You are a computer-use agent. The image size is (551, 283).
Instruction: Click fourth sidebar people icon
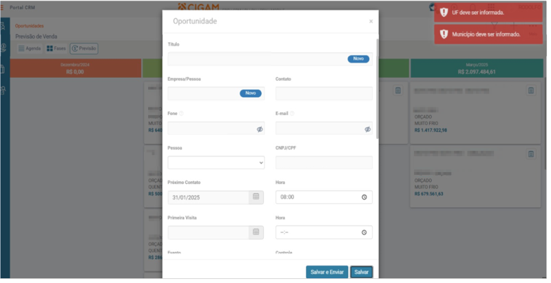point(3,90)
